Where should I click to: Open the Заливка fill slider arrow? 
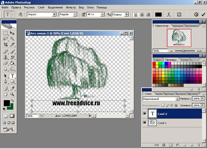click(203, 105)
